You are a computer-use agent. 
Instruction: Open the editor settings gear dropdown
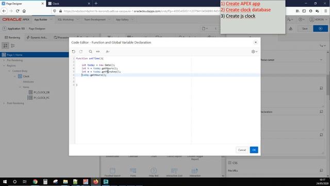coord(254,52)
